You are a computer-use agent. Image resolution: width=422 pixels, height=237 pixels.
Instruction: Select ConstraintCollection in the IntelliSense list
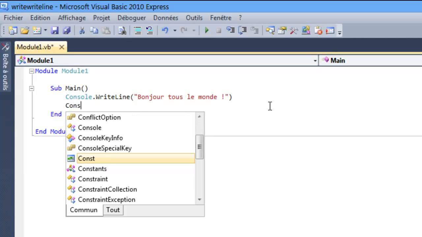coord(131,189)
